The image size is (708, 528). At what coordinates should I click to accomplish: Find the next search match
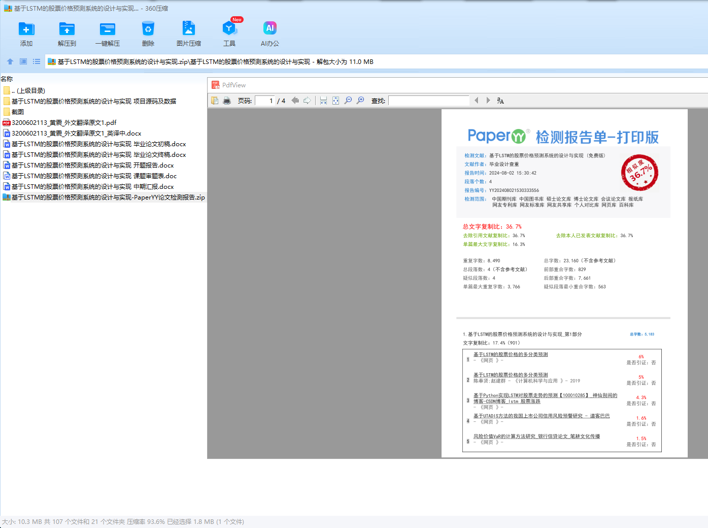[x=488, y=101]
